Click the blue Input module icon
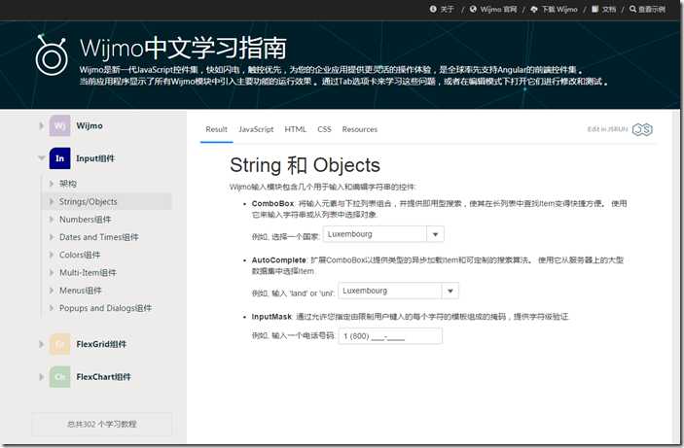 pyautogui.click(x=59, y=158)
